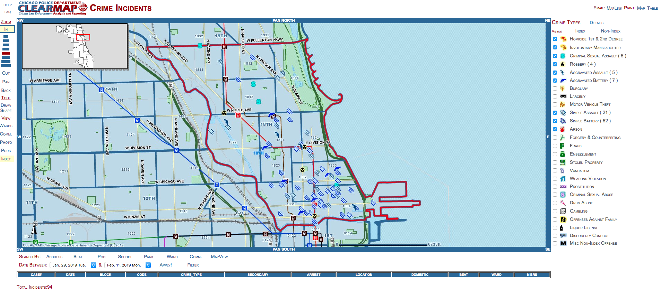Viewport: 661px width, 290px height.
Task: Click the inset overview map thumbnail
Action: (75, 46)
